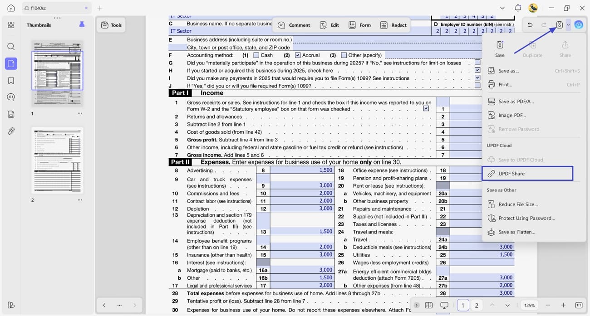Viewport: 590px width, 316px height.
Task: Click the Business address input field
Action: click(387, 40)
